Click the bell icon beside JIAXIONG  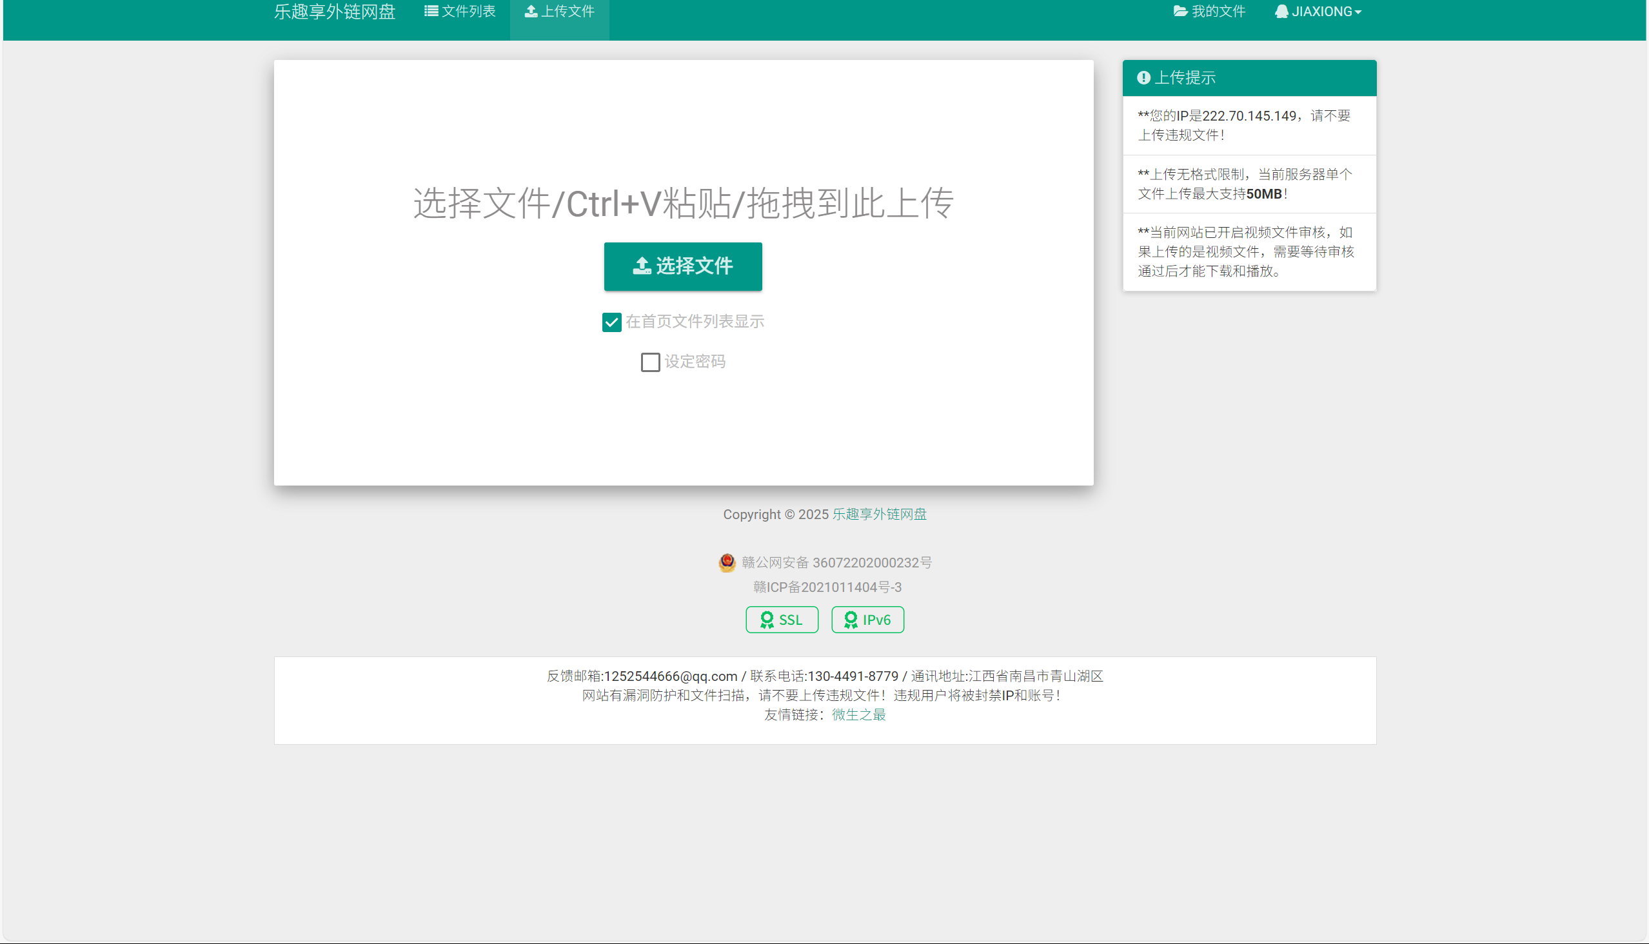(1281, 11)
